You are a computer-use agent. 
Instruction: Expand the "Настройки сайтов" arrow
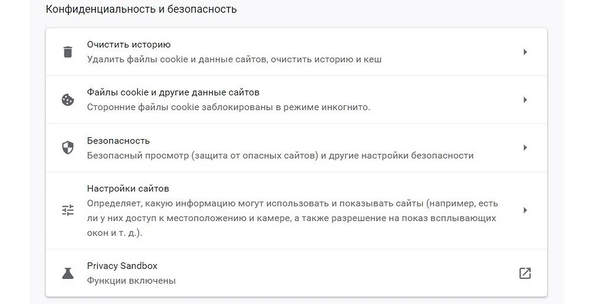(525, 210)
